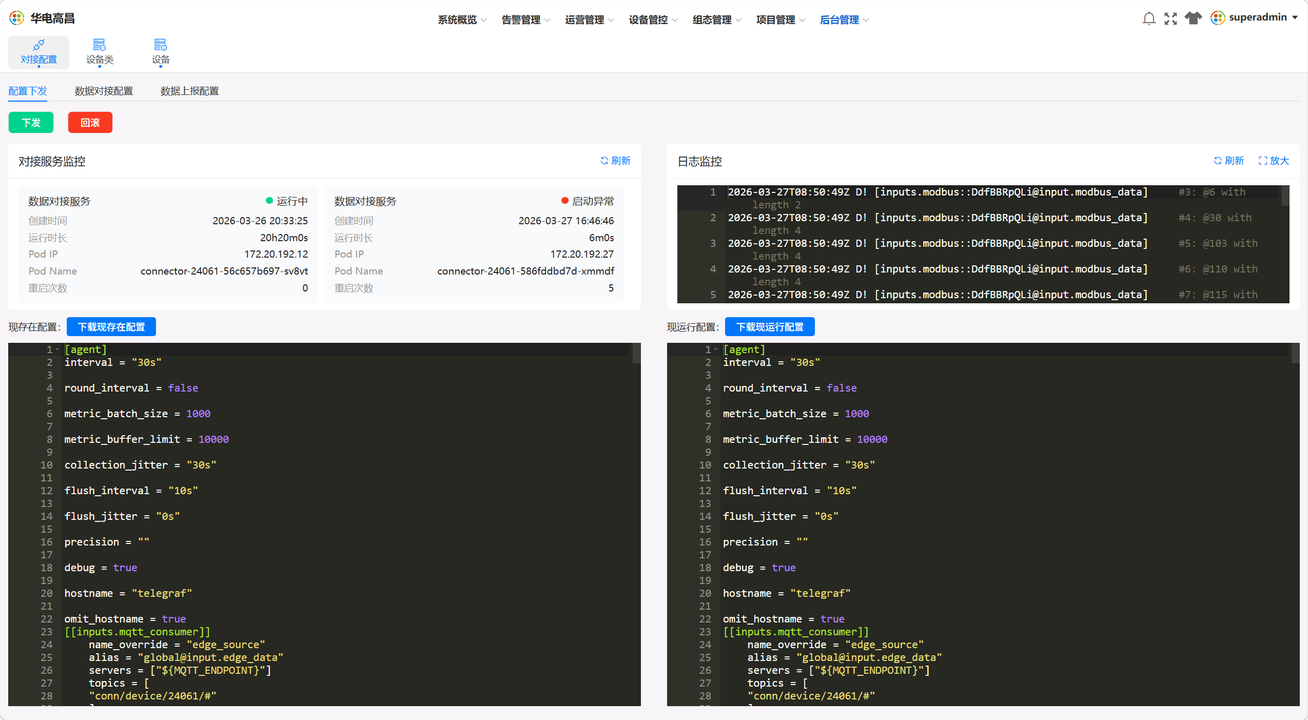The image size is (1308, 720).
Task: Expand the 设备管控 menu
Action: click(653, 20)
